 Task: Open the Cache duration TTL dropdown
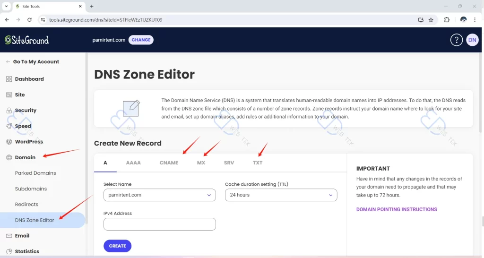[281, 195]
